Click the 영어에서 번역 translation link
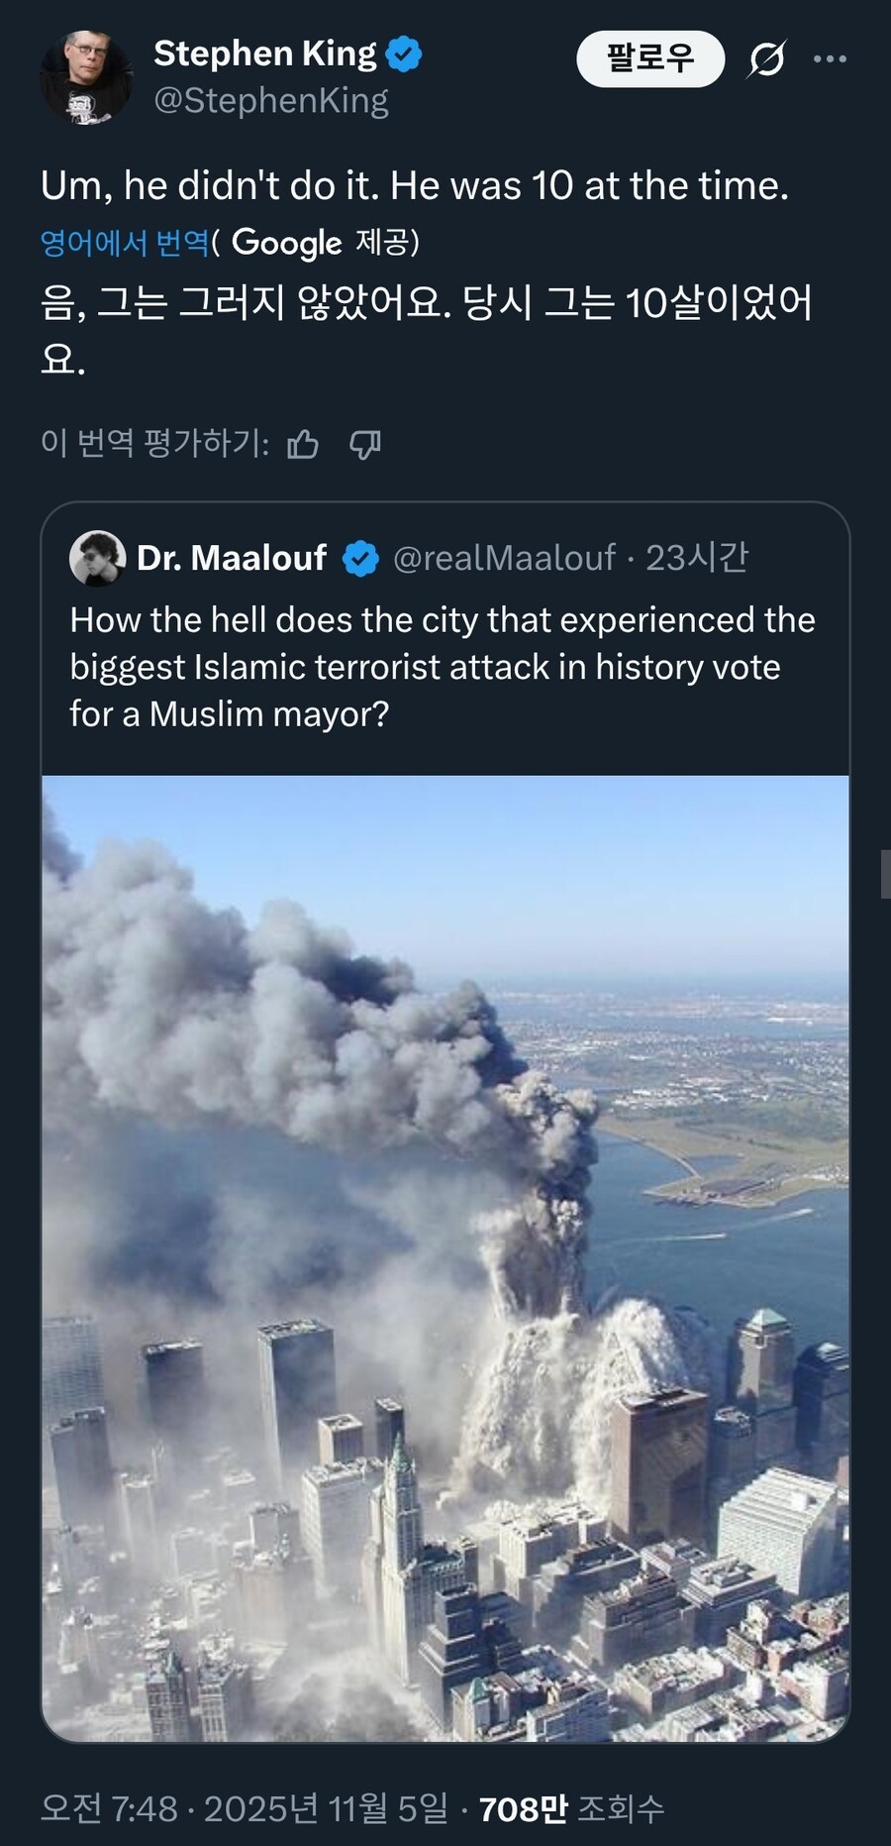This screenshot has height=1846, width=891. (x=125, y=243)
